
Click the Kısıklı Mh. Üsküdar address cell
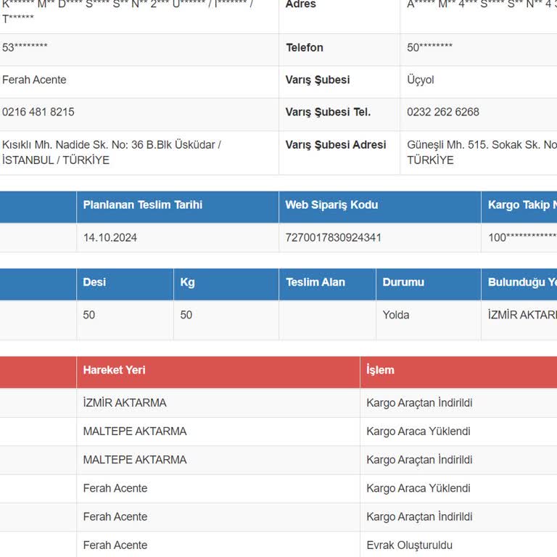click(111, 152)
